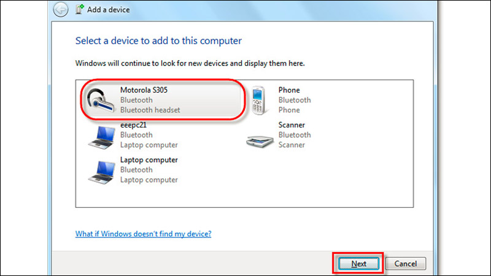The image size is (491, 276).
Task: Select the unnamed Laptop computer icon
Action: [101, 171]
